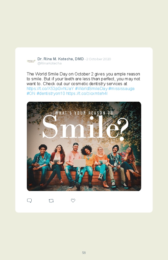
Task: Follow the https://t.co/zicxmteh4l link
Action: pyautogui.click(x=87, y=93)
